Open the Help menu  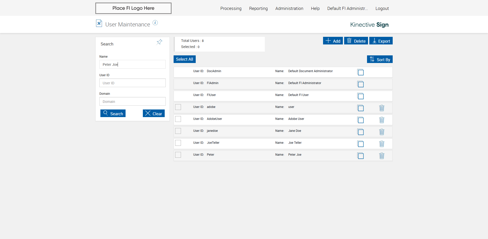pyautogui.click(x=315, y=8)
